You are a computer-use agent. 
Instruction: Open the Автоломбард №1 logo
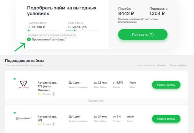point(23,118)
